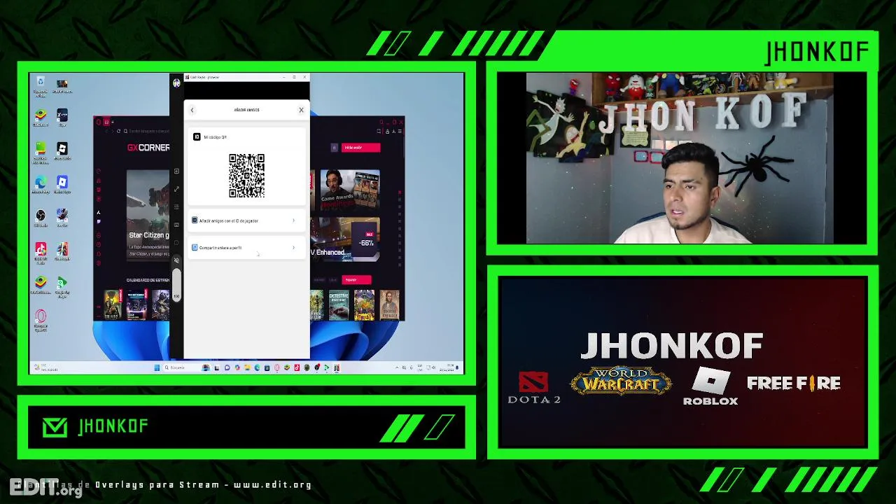Adjust the emulator sidebar volume slider

point(177,285)
